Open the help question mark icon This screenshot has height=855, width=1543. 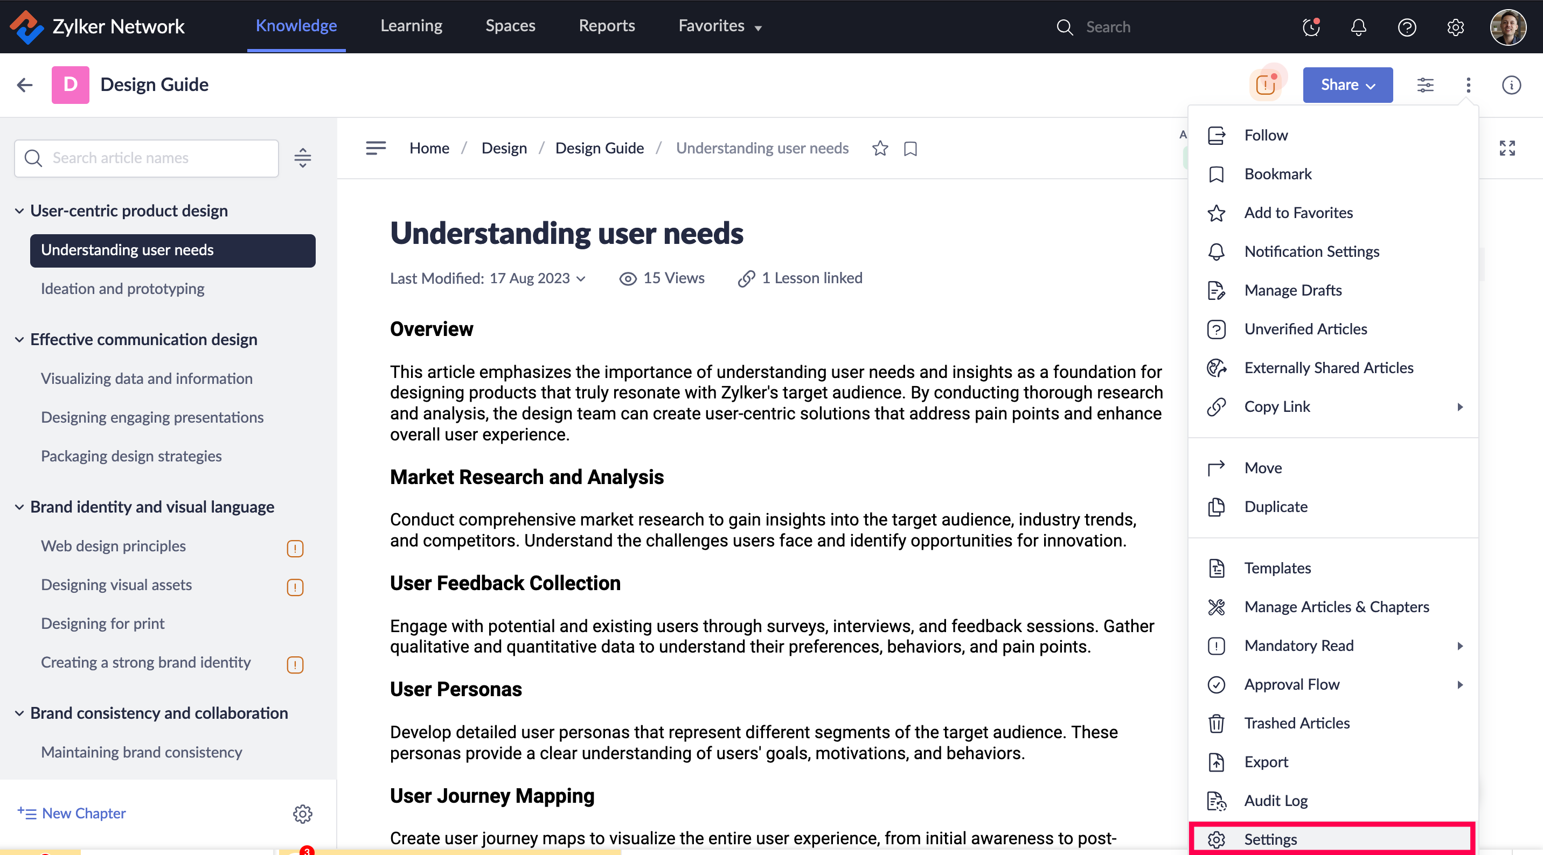pyautogui.click(x=1407, y=27)
